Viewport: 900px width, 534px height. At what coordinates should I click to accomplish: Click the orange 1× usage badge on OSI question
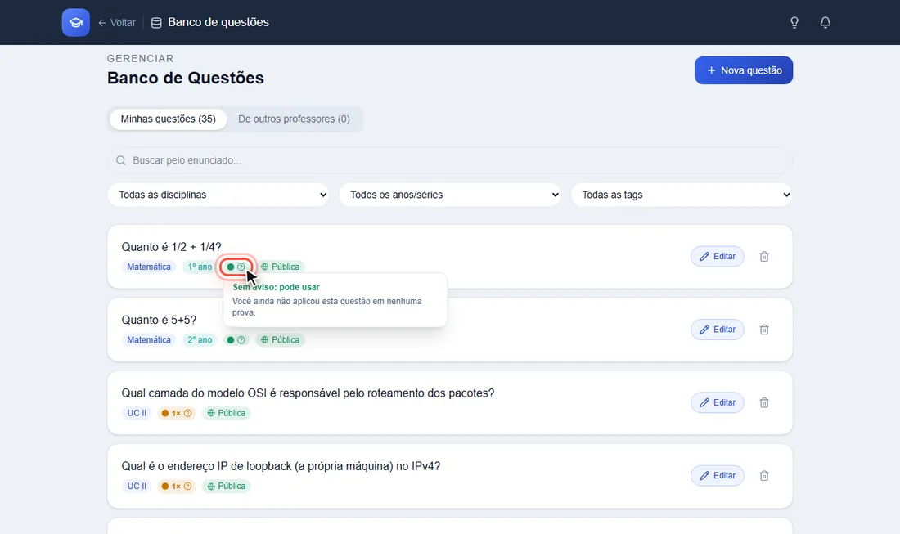coord(176,413)
